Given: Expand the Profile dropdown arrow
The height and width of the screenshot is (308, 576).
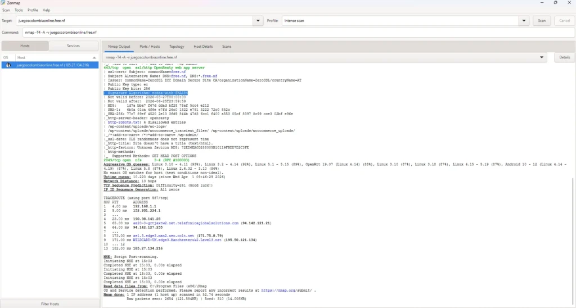Looking at the screenshot, I should tap(524, 21).
